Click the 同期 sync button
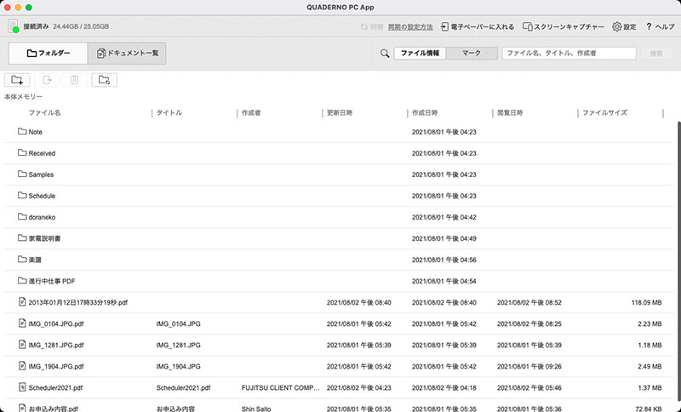 click(372, 27)
